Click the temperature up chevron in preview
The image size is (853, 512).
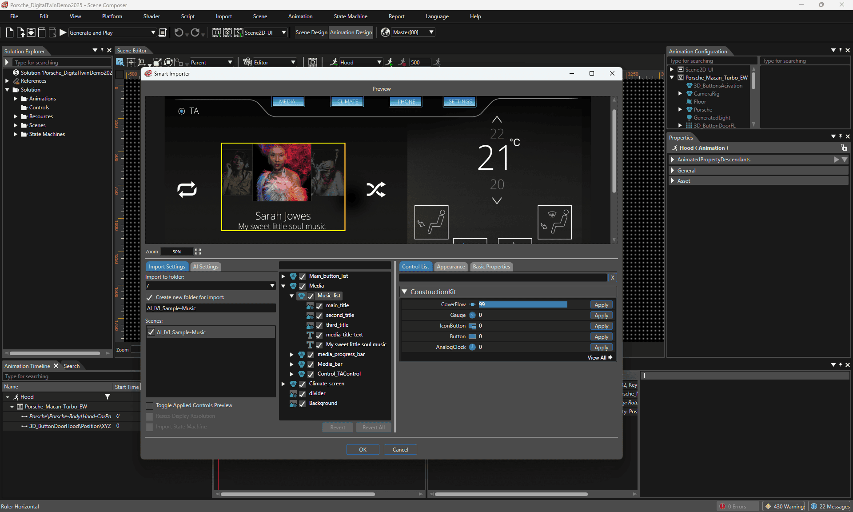tap(497, 120)
